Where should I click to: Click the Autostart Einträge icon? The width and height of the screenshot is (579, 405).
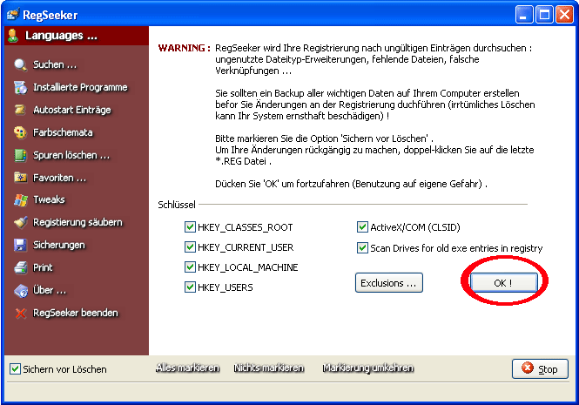pyautogui.click(x=20, y=110)
